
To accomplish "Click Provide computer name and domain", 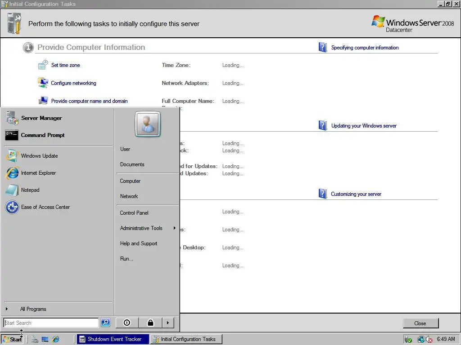I will (x=90, y=101).
